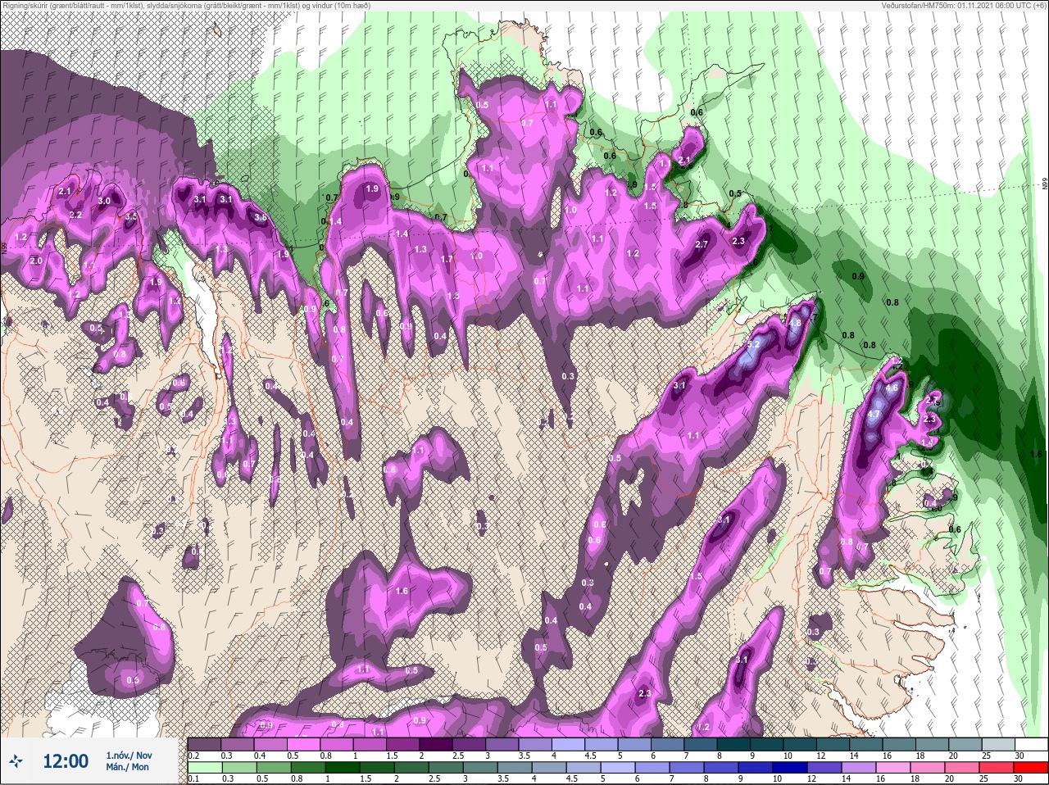Click the 'Rigning/skúrir' legend description header

tap(185, 6)
